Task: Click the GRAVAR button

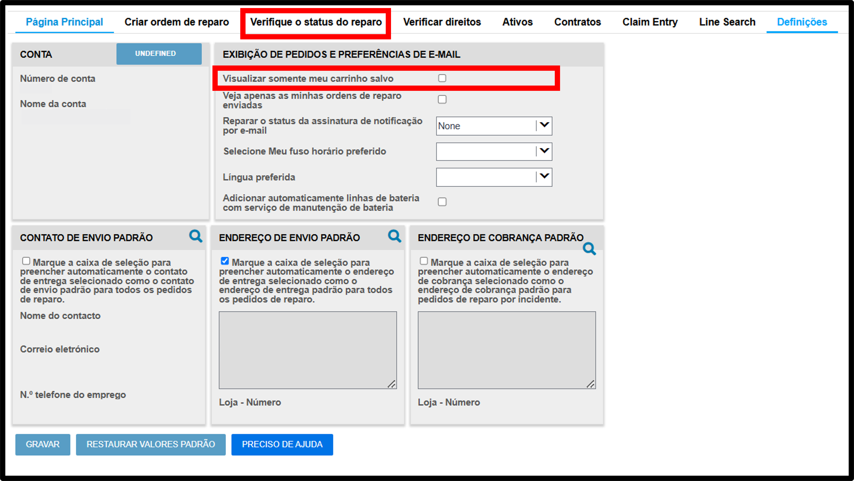Action: [x=43, y=445]
